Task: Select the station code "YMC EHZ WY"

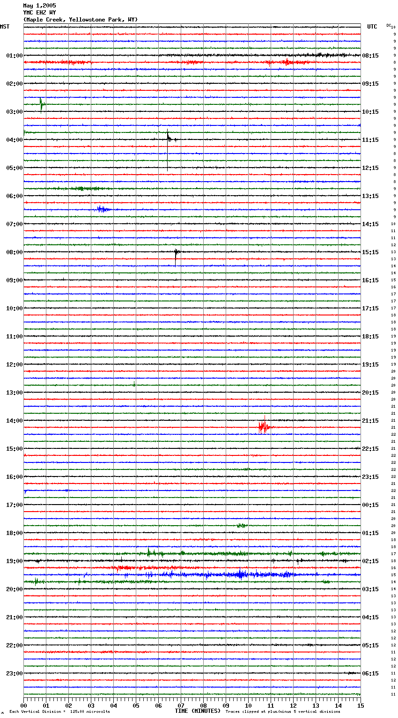Action: (39, 13)
